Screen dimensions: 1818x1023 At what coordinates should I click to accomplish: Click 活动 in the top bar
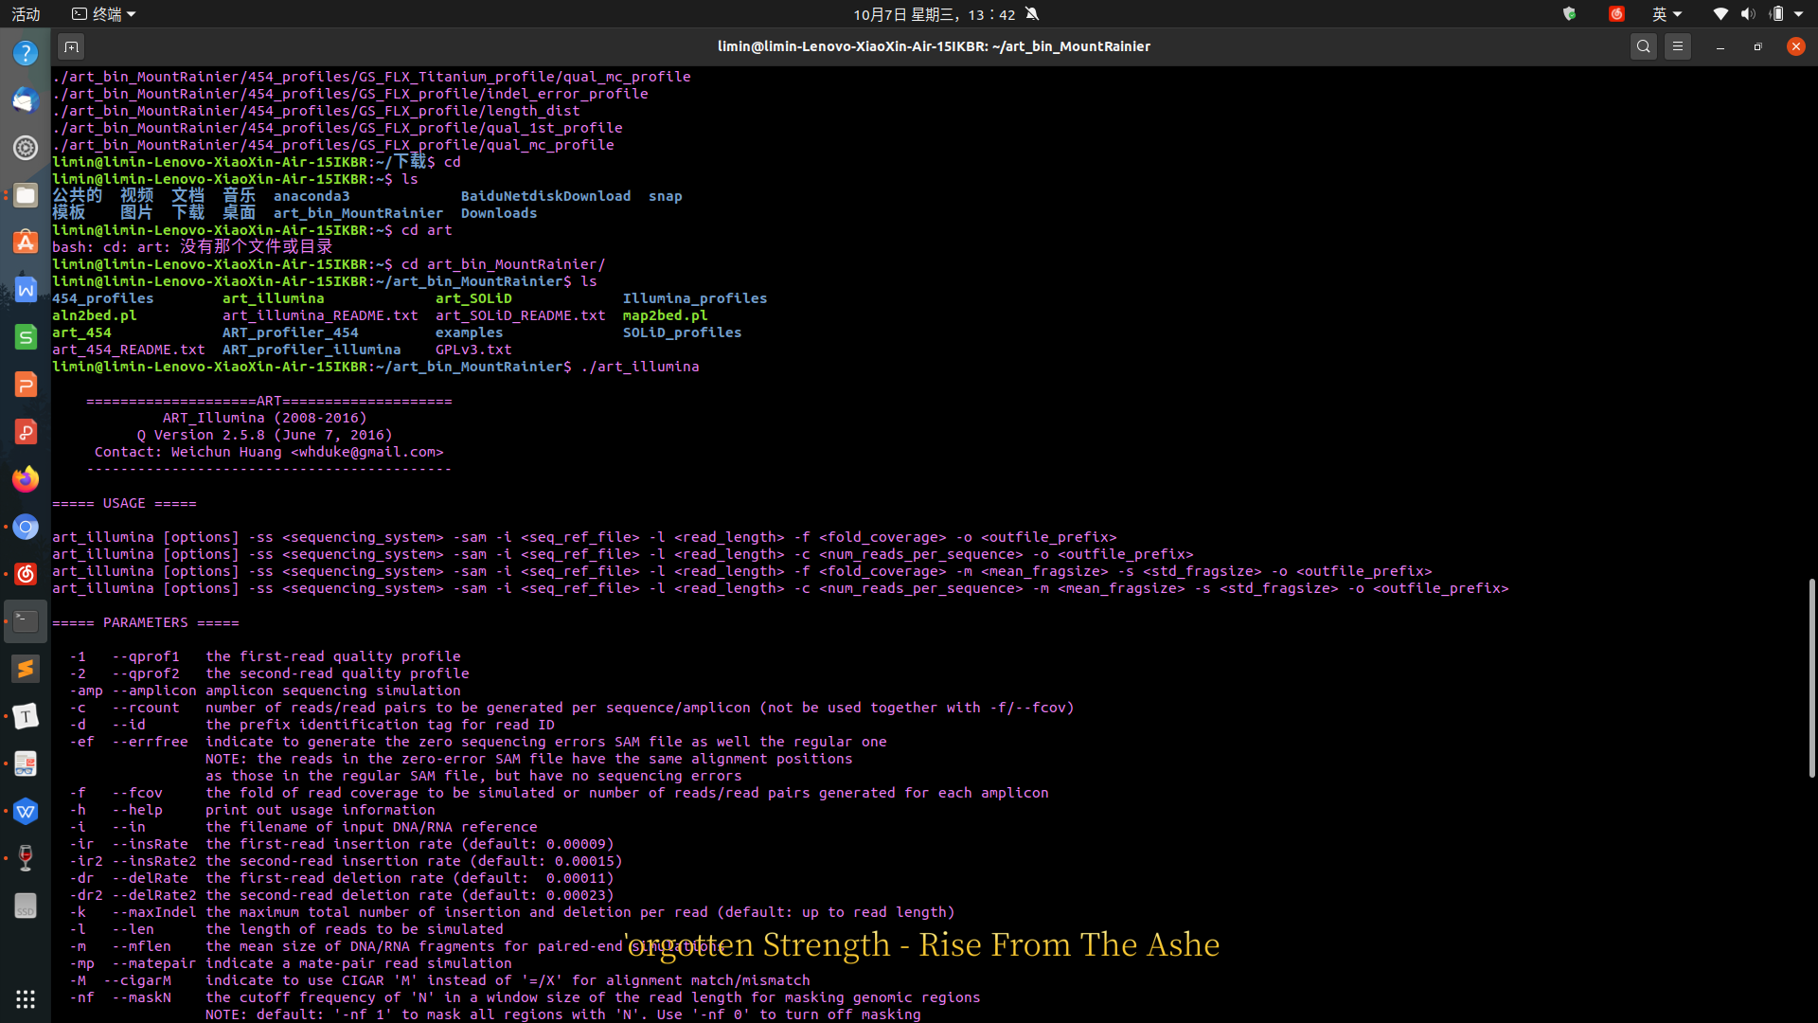click(x=25, y=14)
